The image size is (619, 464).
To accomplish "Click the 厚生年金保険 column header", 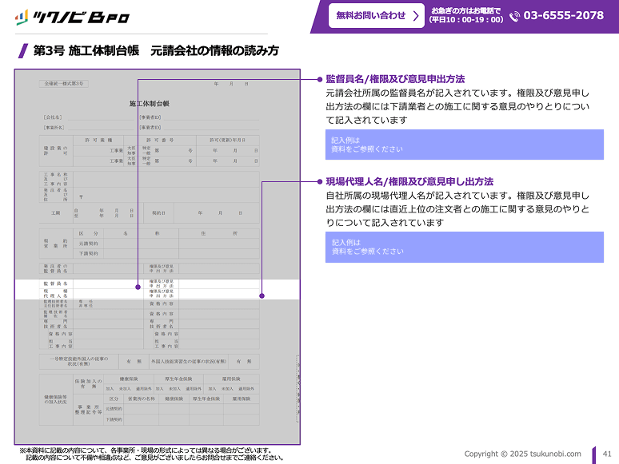I will point(178,379).
